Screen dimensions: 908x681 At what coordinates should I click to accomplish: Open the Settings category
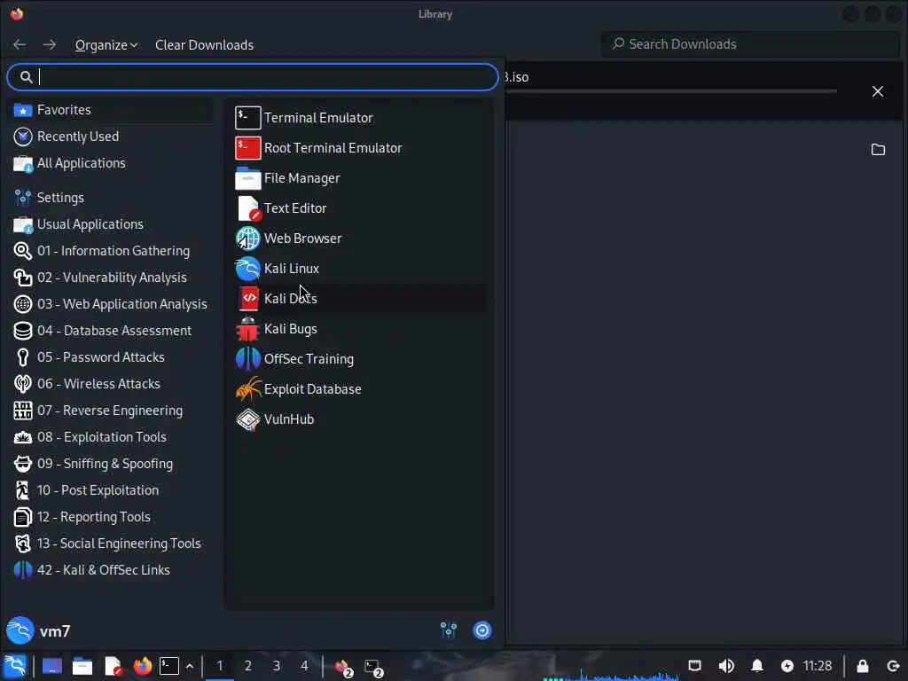(110, 198)
